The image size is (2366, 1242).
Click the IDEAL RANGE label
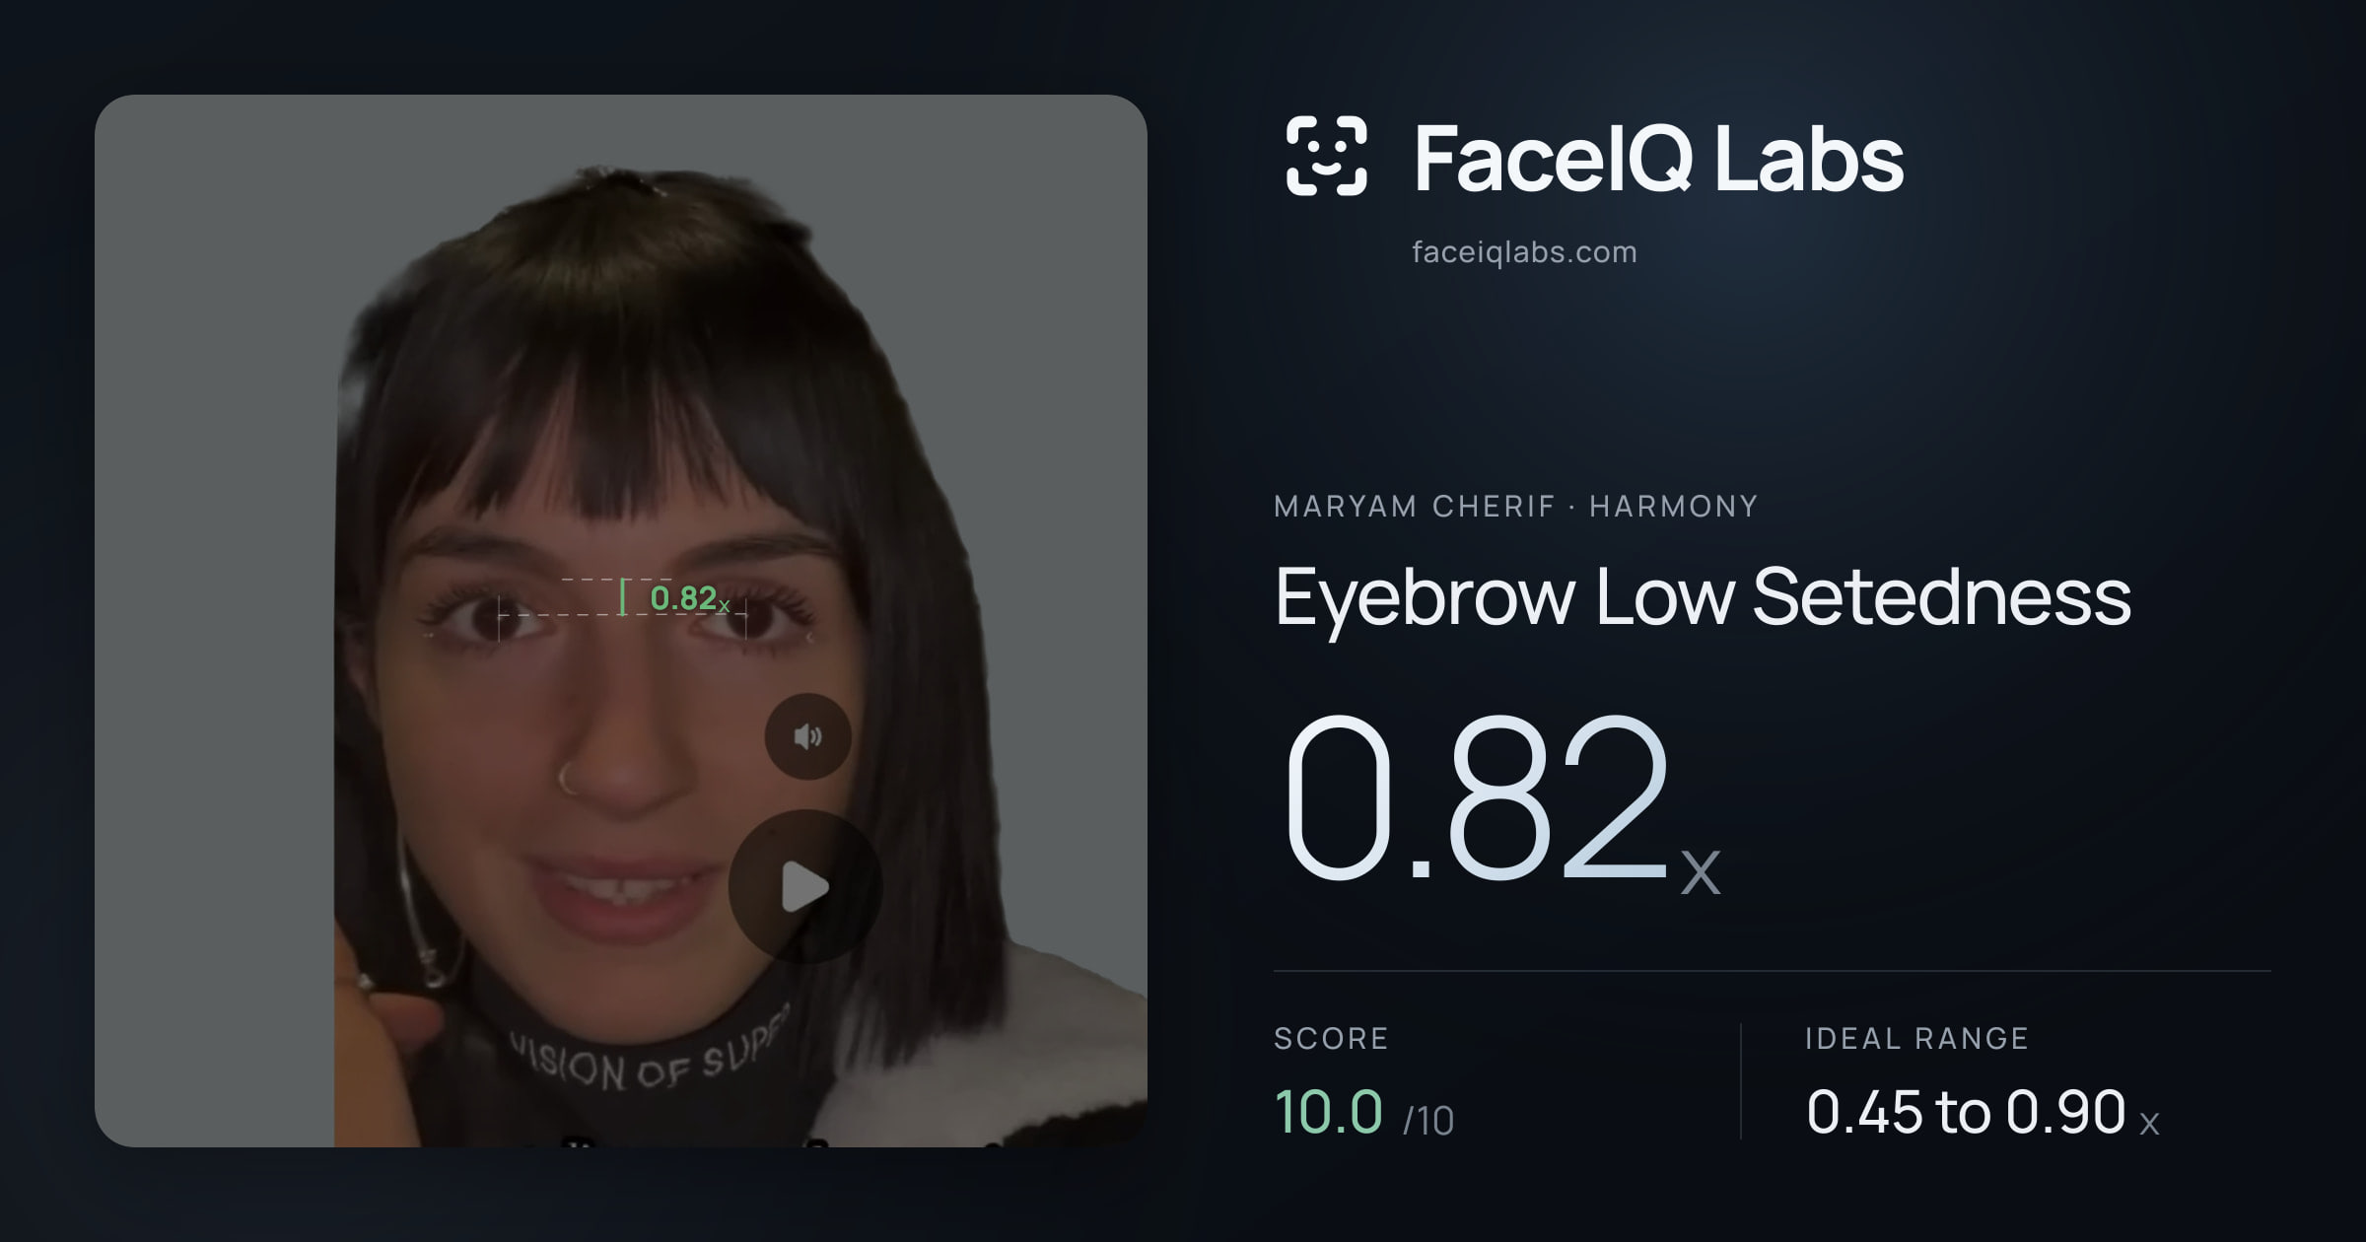pyautogui.click(x=1916, y=1038)
